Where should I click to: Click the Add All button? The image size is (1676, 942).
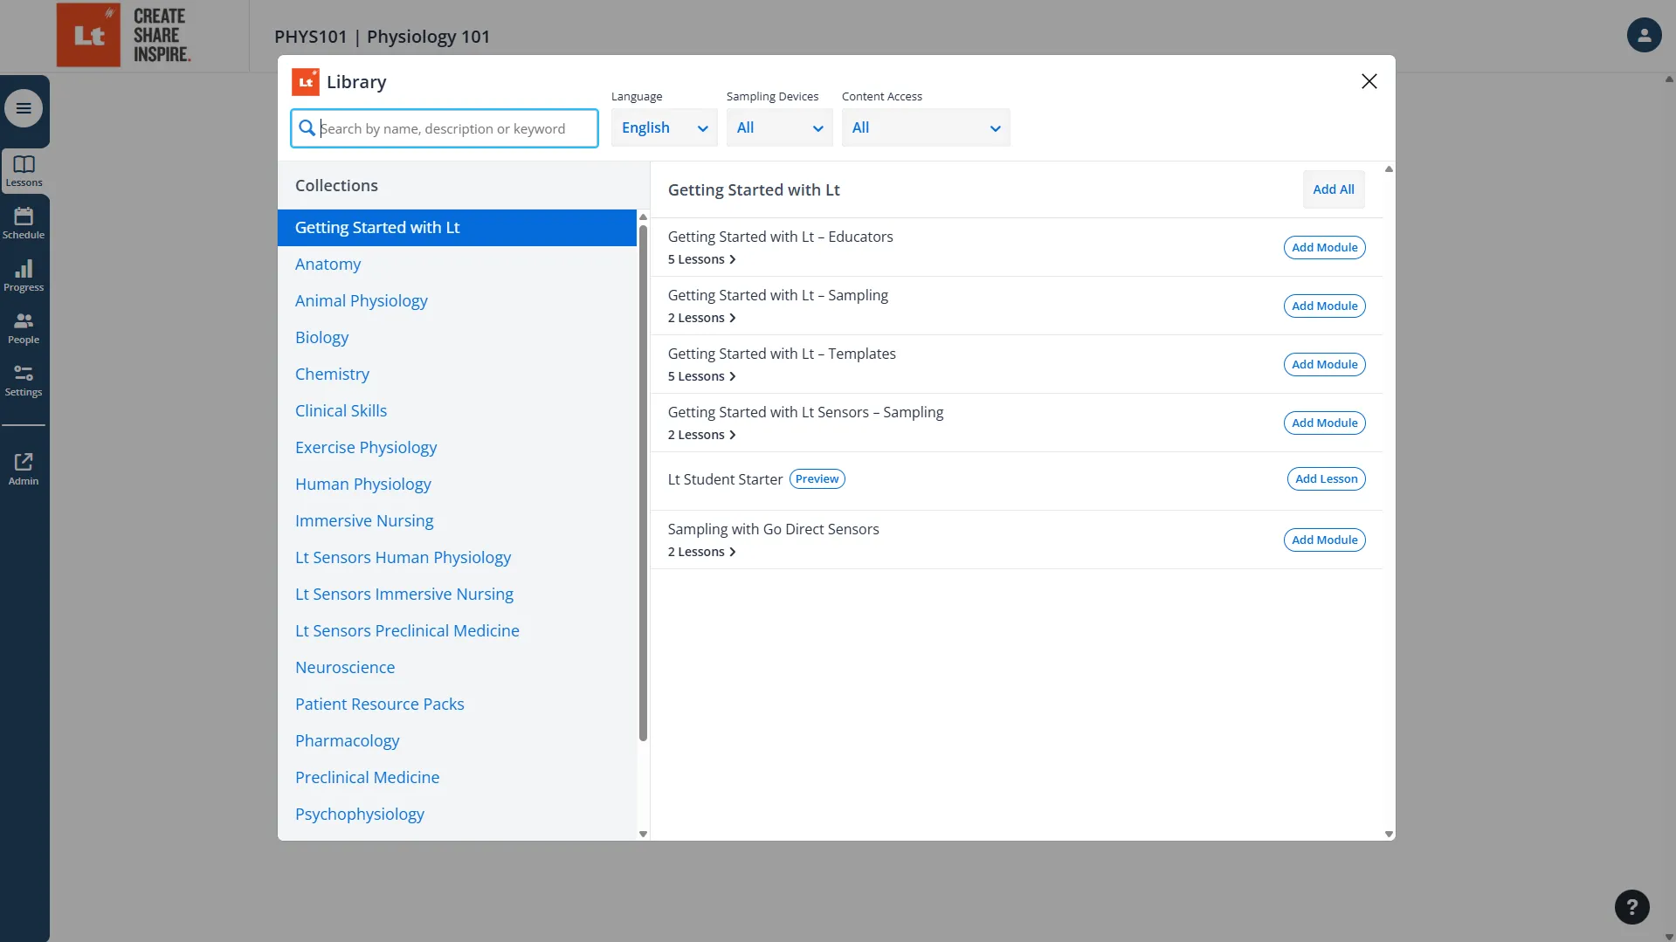tap(1333, 189)
